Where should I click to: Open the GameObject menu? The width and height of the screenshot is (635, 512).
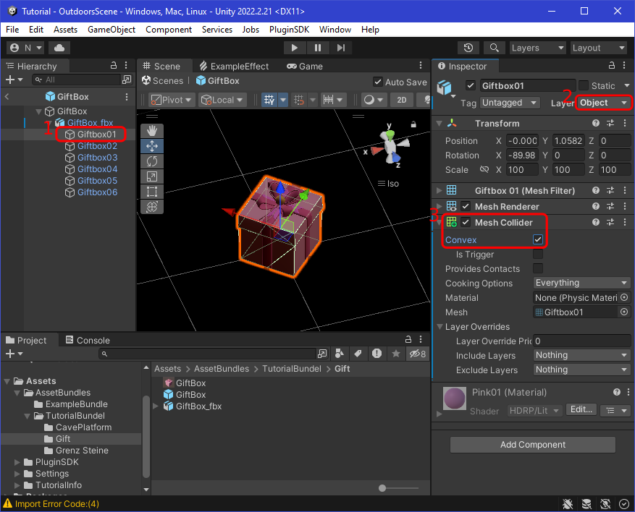coord(112,30)
